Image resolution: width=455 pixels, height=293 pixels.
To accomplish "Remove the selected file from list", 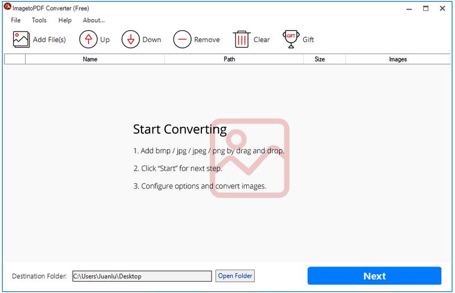I will (x=182, y=40).
